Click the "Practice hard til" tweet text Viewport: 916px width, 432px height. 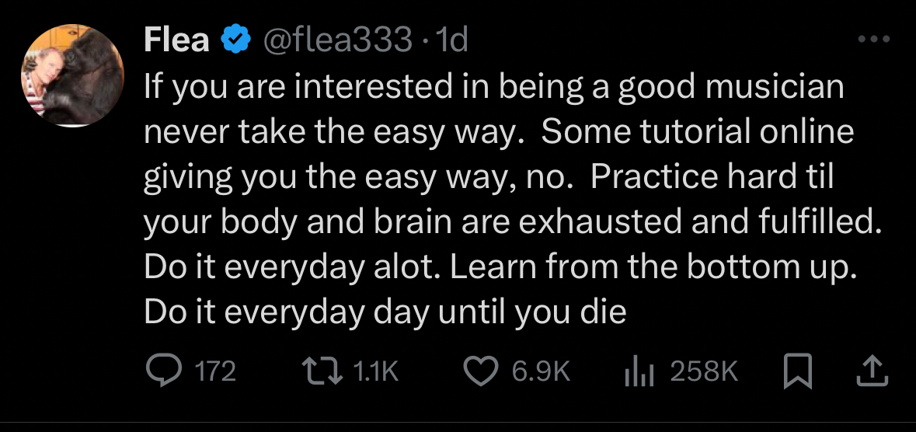pos(711,176)
